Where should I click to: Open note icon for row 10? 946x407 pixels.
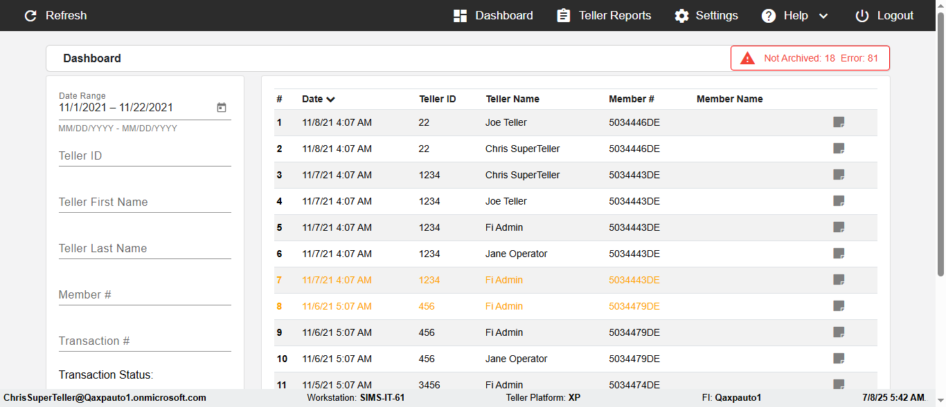pos(839,359)
